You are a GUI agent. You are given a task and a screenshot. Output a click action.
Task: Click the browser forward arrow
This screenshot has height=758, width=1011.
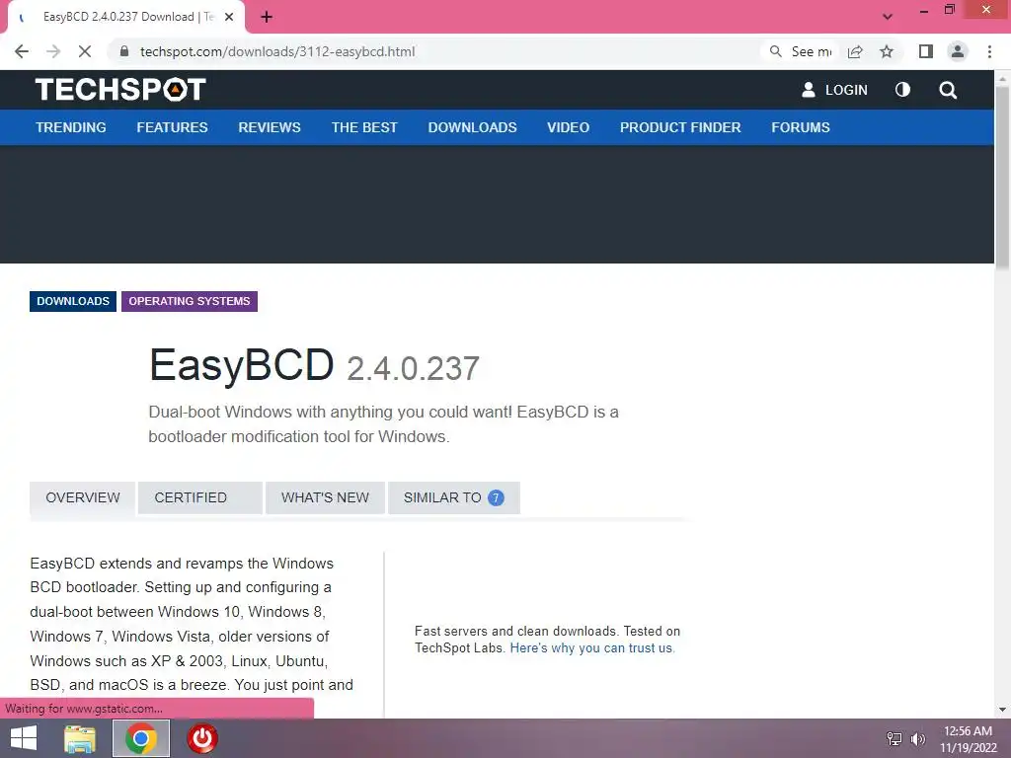tap(53, 51)
